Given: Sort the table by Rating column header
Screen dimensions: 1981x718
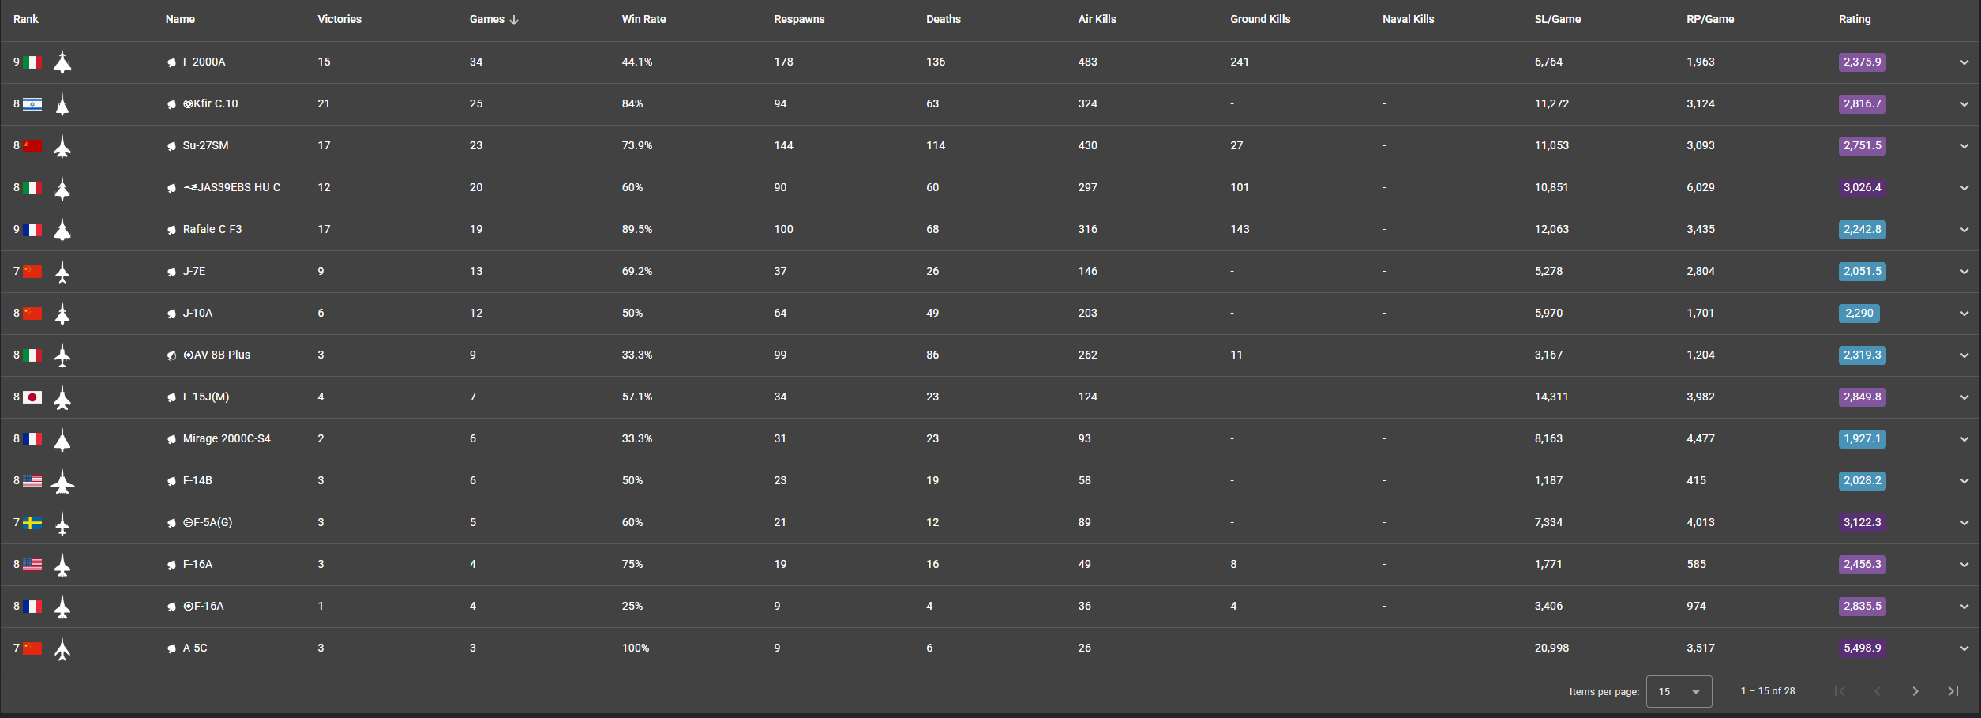Looking at the screenshot, I should 1854,19.
